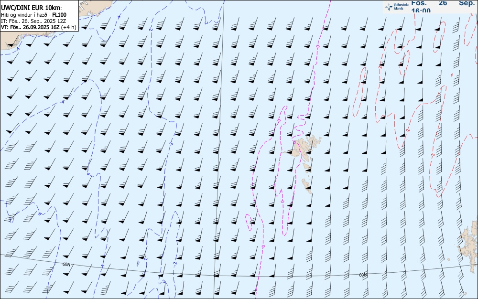Click the '16:00' time text in the header
478x299 pixels.
click(x=421, y=11)
